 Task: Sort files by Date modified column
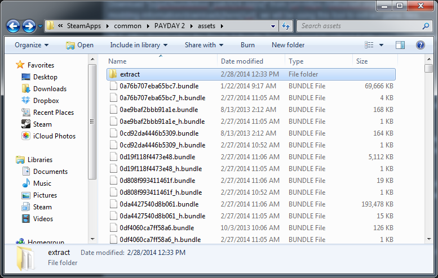[251, 61]
